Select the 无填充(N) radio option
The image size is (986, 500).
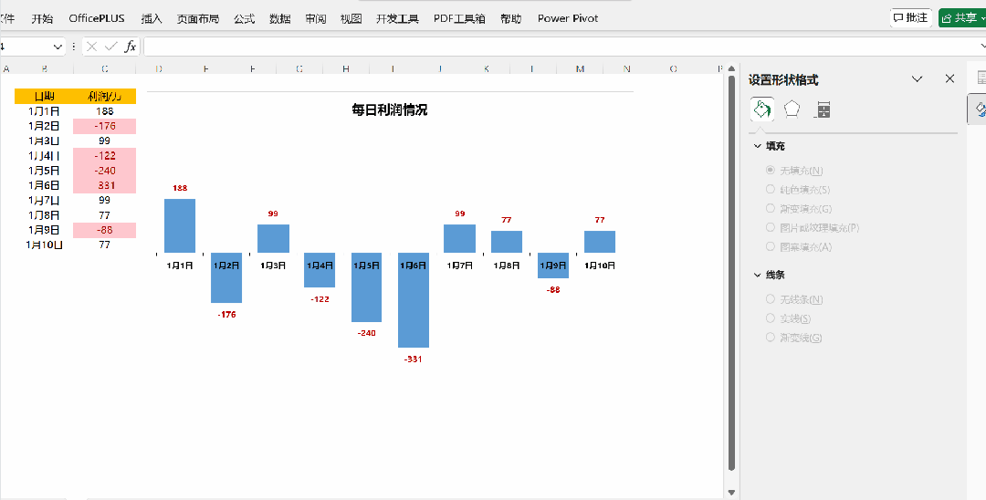771,171
